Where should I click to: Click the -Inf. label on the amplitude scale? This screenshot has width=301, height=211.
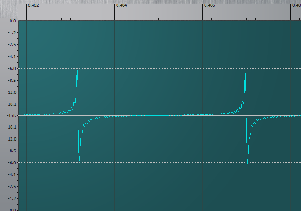[x=11, y=116]
